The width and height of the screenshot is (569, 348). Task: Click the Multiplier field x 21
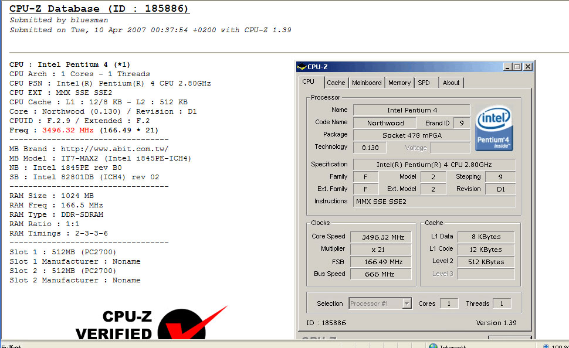(x=381, y=250)
